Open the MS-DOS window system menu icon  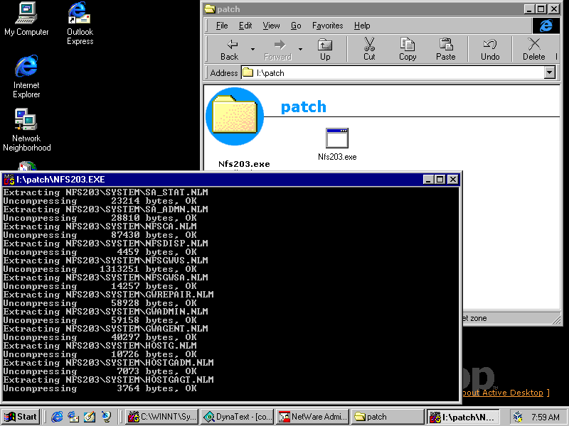(9, 180)
